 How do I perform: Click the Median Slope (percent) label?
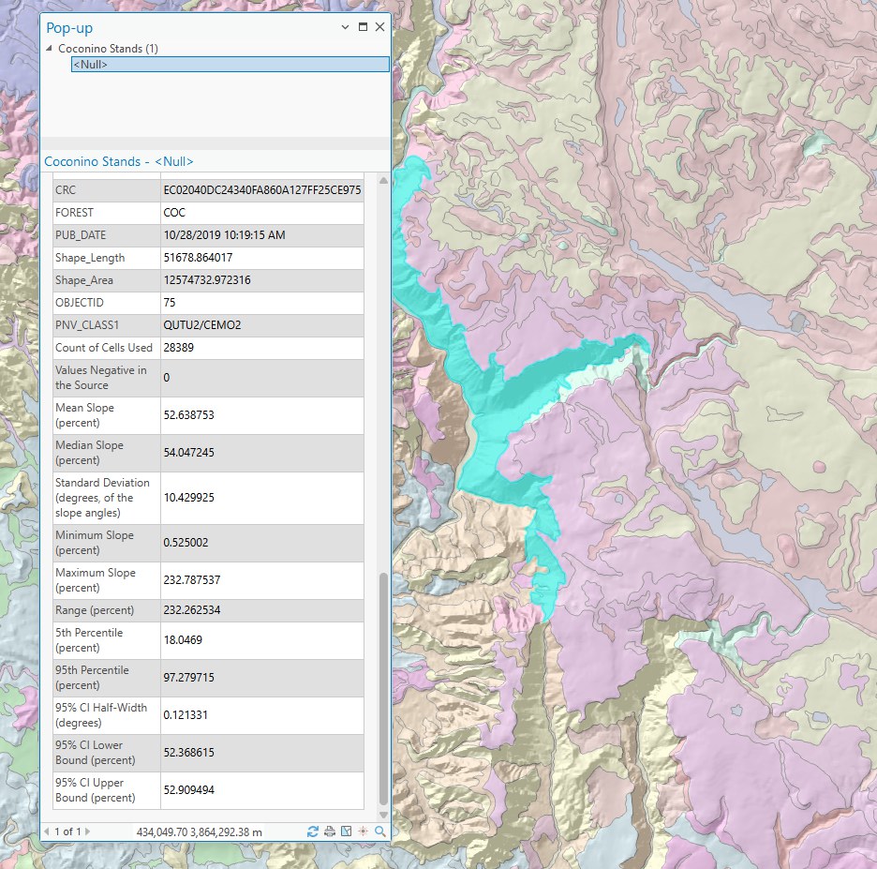90,453
